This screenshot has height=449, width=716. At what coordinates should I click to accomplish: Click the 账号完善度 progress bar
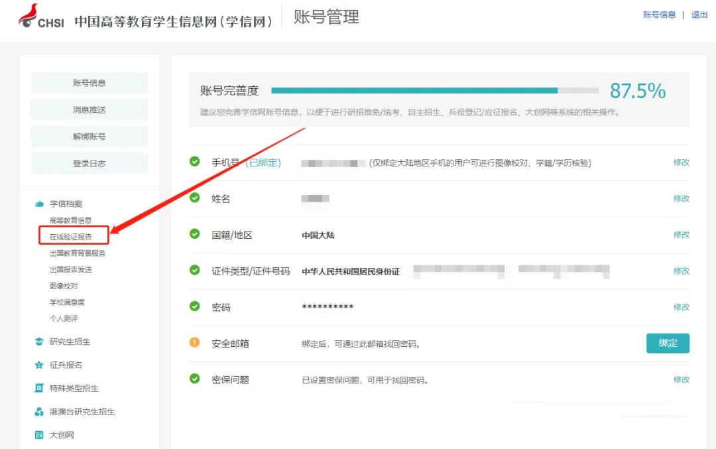click(435, 90)
